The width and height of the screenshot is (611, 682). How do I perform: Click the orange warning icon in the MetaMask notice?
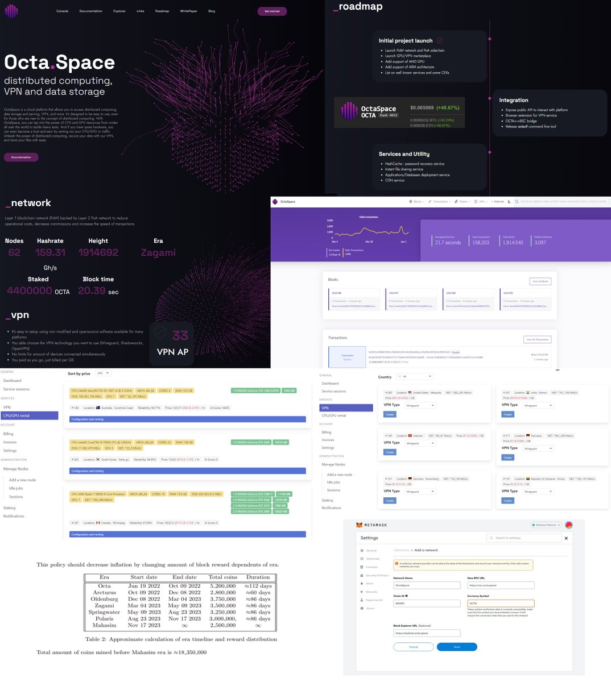(397, 563)
